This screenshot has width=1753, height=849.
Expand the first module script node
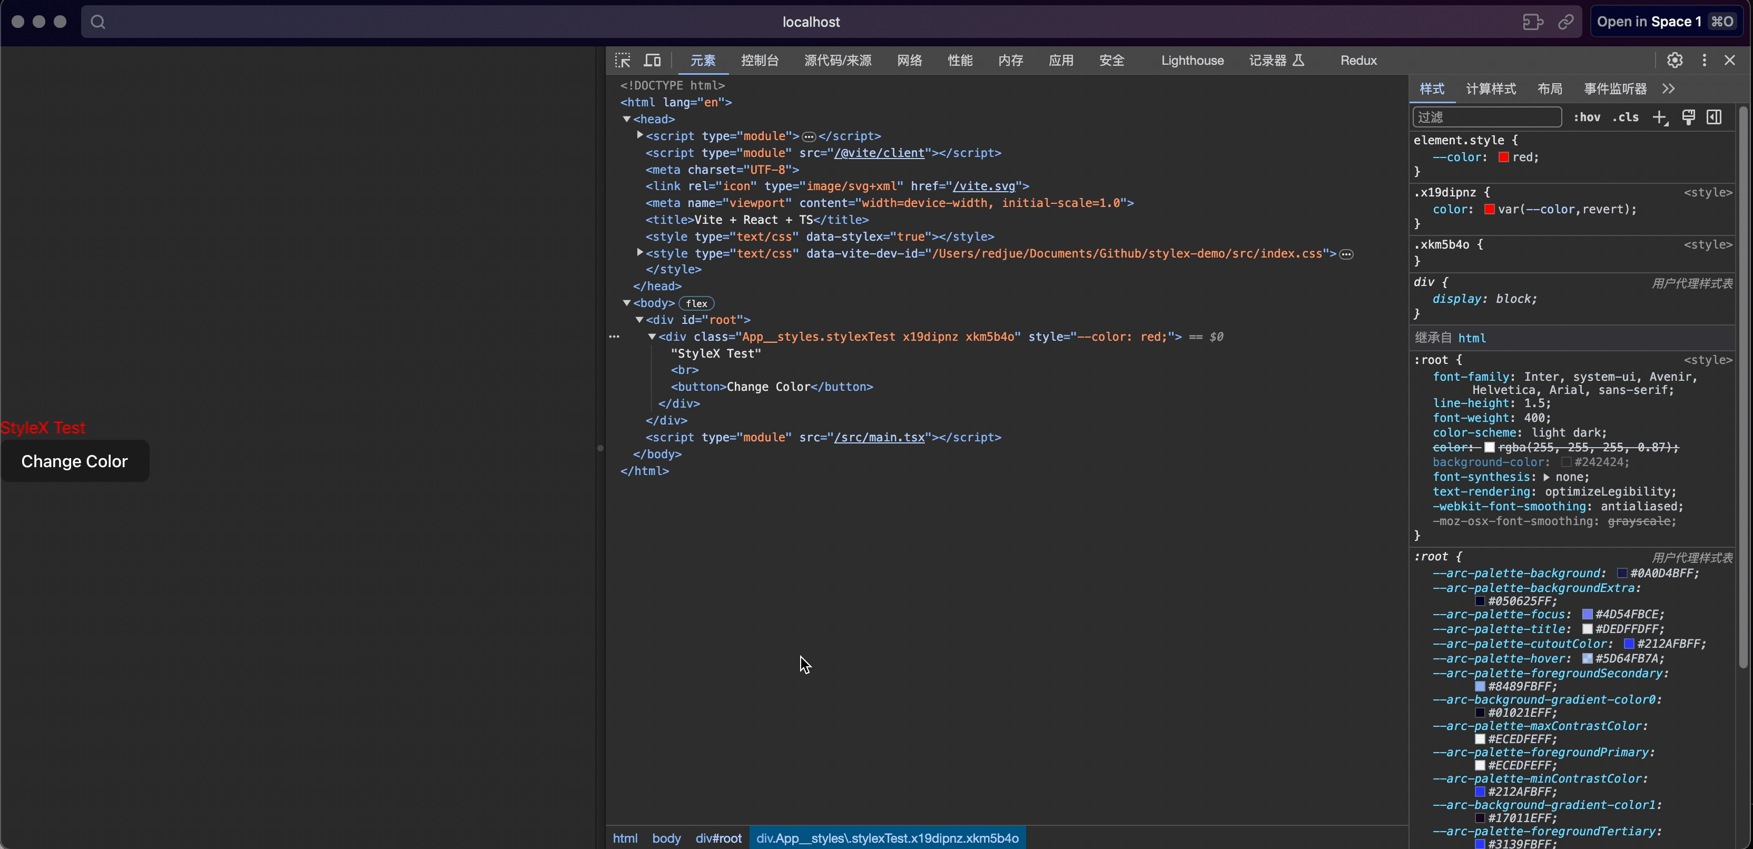tap(639, 135)
